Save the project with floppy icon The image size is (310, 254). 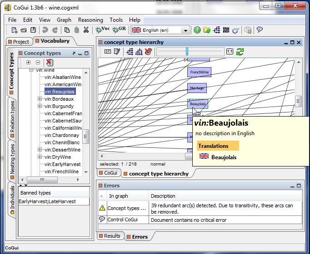[33, 30]
